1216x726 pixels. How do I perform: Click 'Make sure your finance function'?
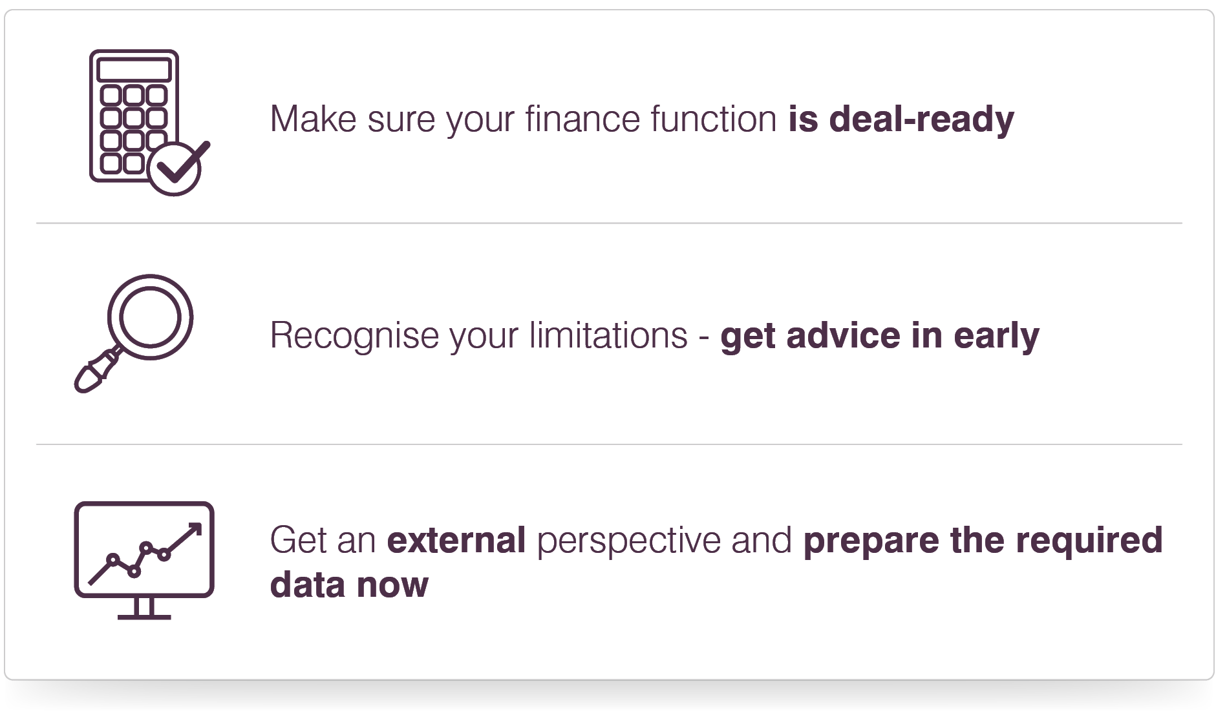(523, 119)
